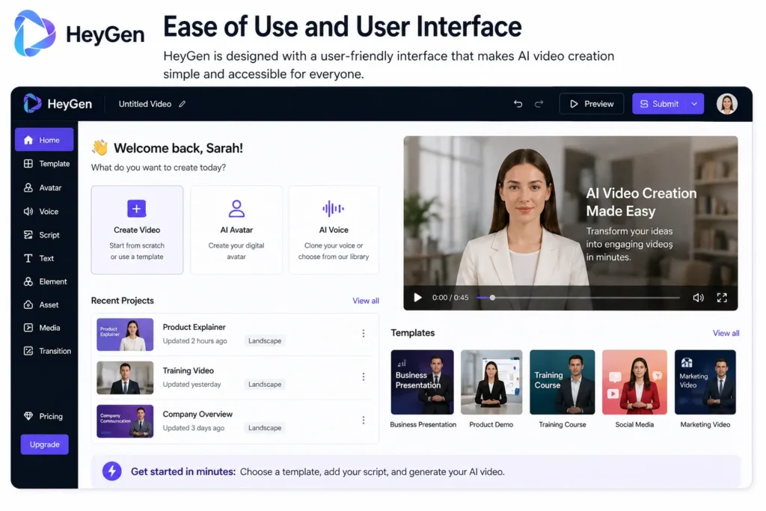Click the Upgrade button
This screenshot has height=511, width=766.
coord(44,444)
